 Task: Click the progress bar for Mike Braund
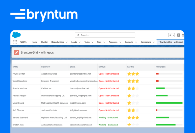click(169, 103)
